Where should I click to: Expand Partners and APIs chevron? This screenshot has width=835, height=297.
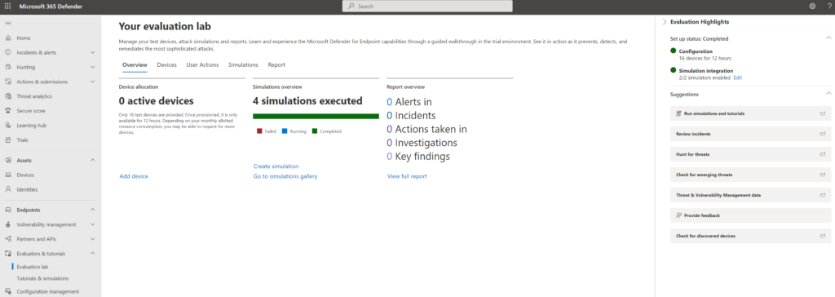(93, 239)
